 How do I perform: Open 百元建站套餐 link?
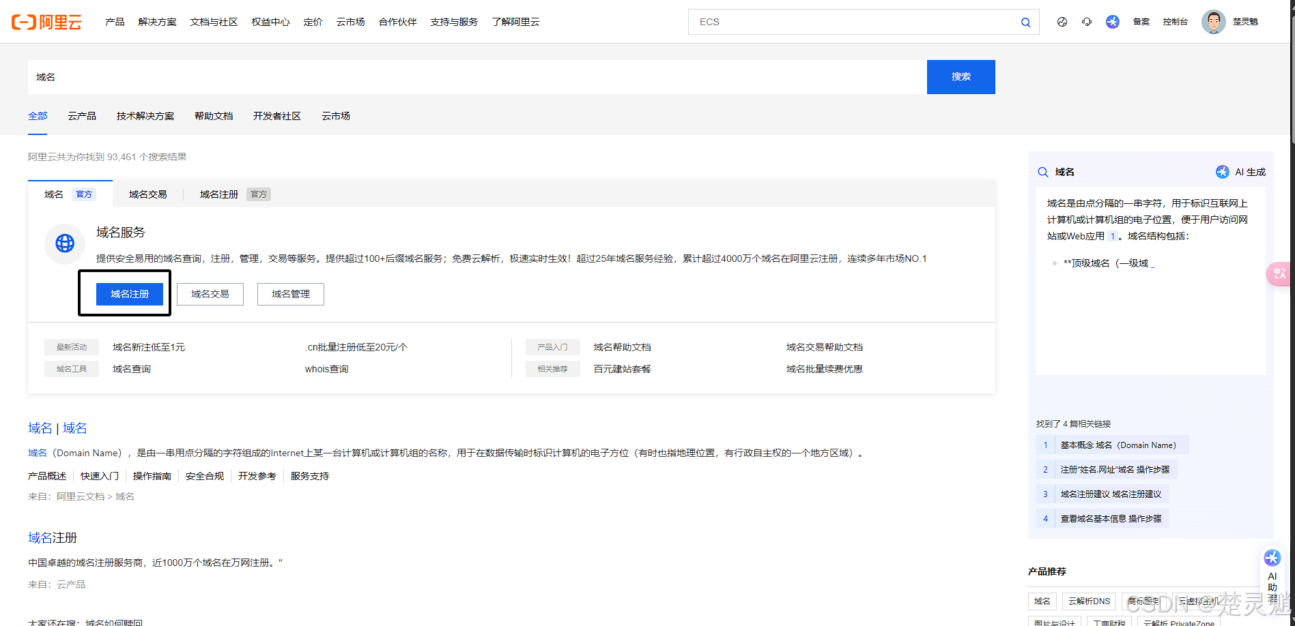(x=623, y=369)
